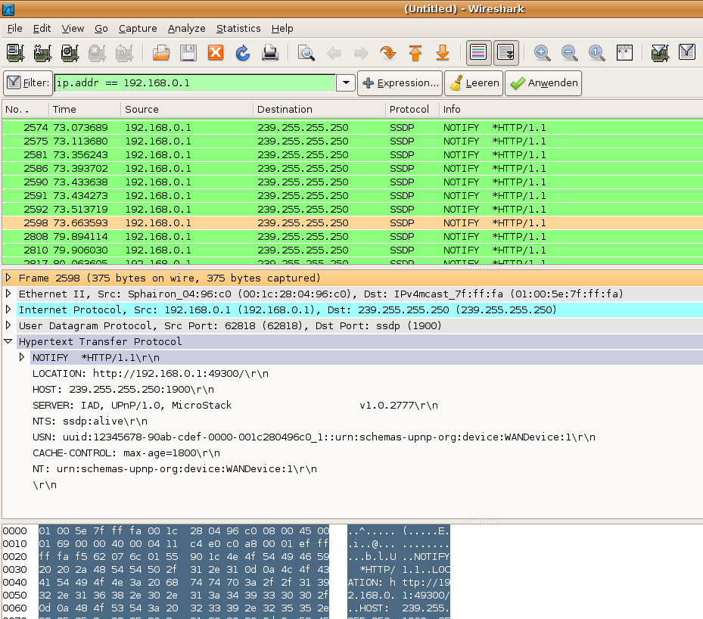The height and width of the screenshot is (619, 703).
Task: Open capture options toolbar icon
Action: coord(42,53)
